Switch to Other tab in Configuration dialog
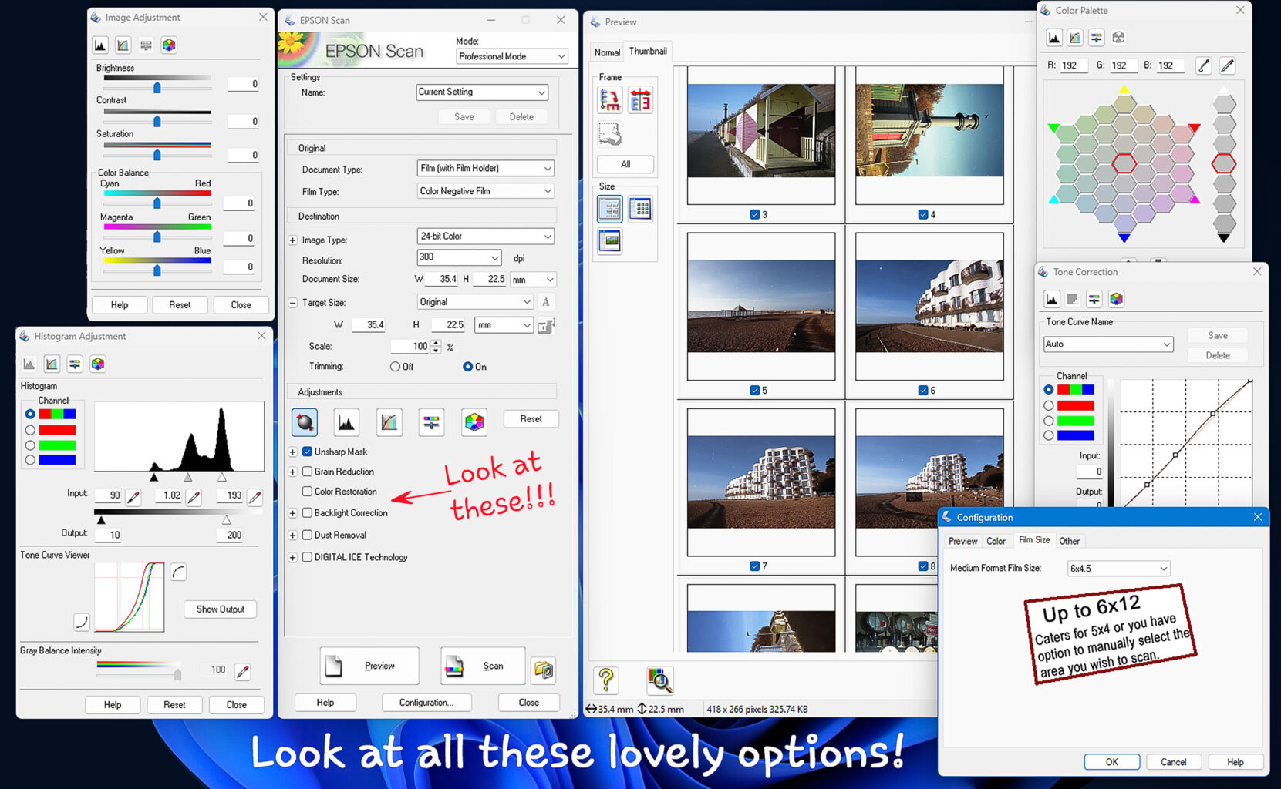Image resolution: width=1281 pixels, height=789 pixels. click(1070, 542)
